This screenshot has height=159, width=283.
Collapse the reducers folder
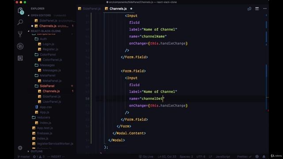click(43, 117)
